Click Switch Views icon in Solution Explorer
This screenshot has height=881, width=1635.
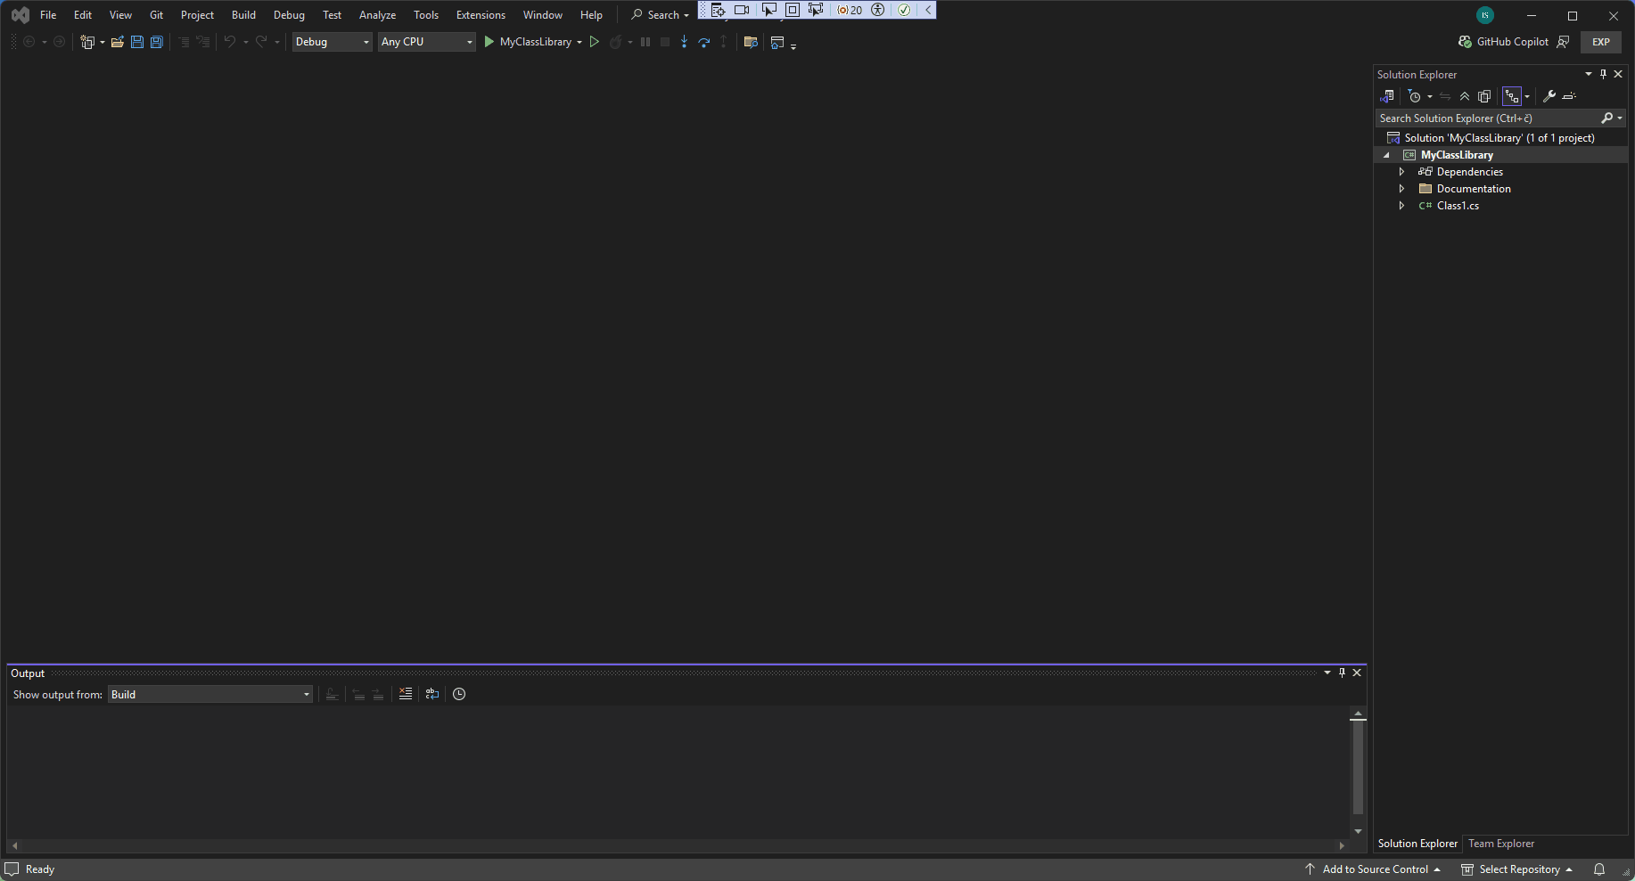[1387, 96]
